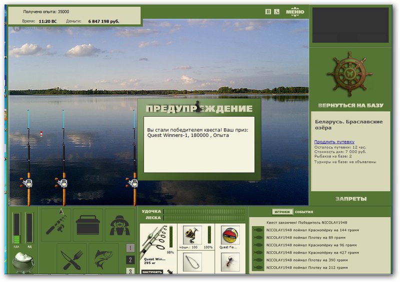Click Турниры на базе: не объявлены
The image size is (400, 282).
click(345, 162)
